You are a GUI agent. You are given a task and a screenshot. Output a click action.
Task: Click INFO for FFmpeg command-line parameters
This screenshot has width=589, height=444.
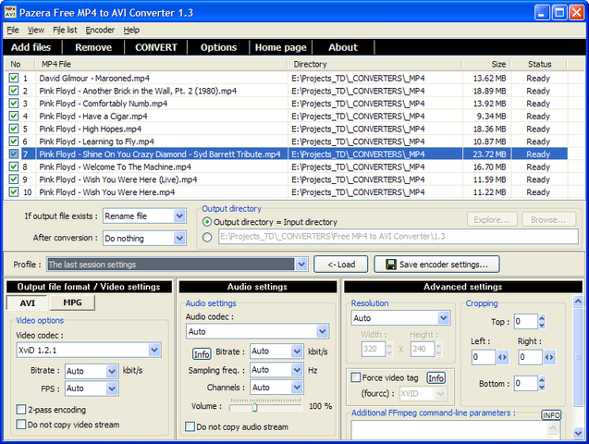point(551,415)
